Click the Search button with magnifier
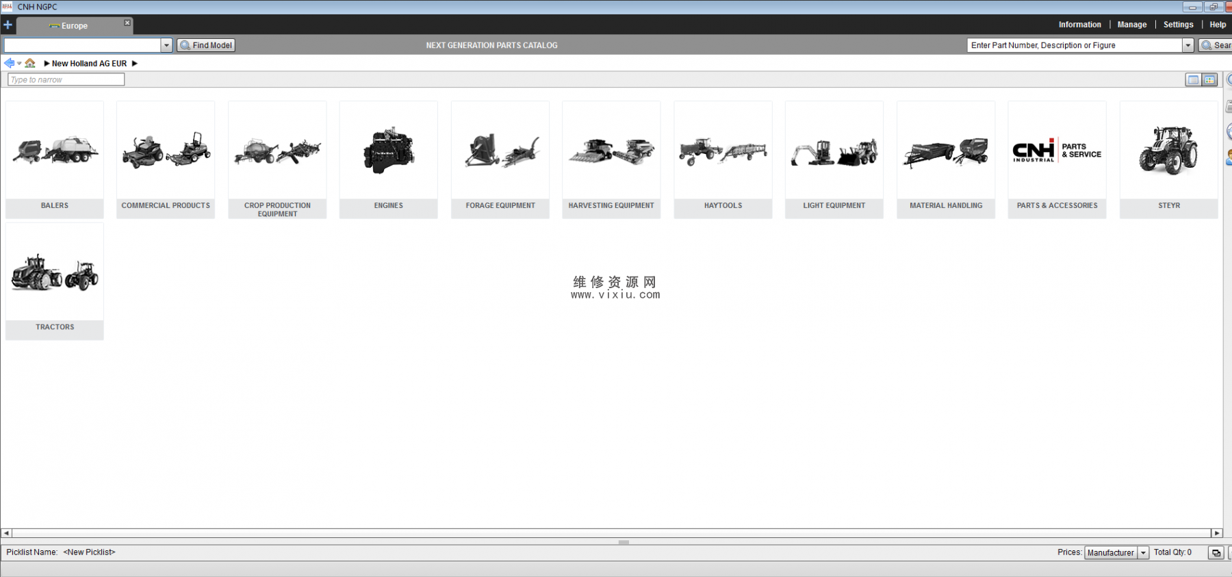 1216,45
